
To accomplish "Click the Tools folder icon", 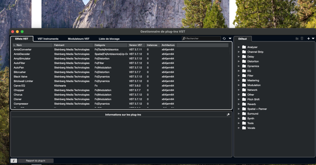I will coord(244,123).
